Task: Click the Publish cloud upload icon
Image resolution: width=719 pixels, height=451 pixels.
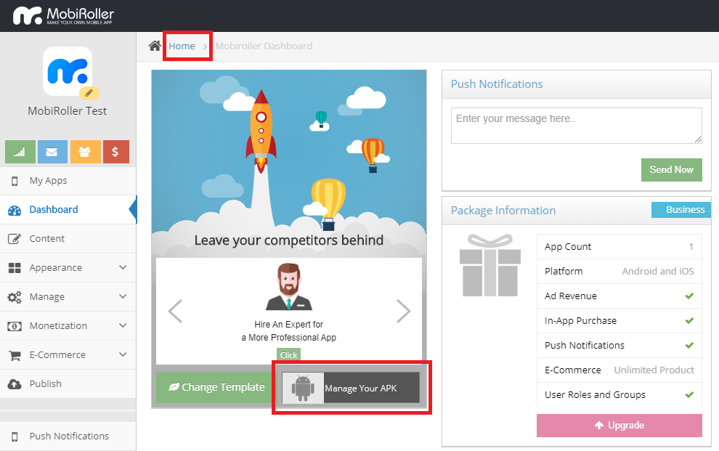Action: point(15,384)
